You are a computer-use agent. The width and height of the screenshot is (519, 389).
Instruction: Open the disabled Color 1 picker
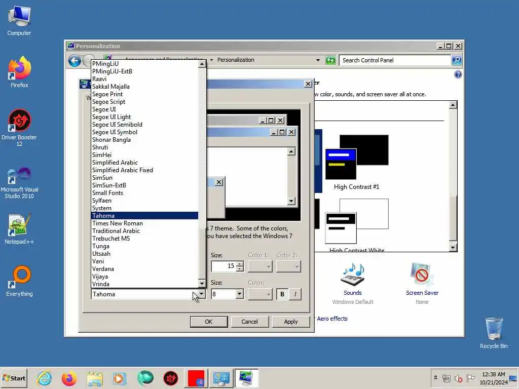[260, 266]
